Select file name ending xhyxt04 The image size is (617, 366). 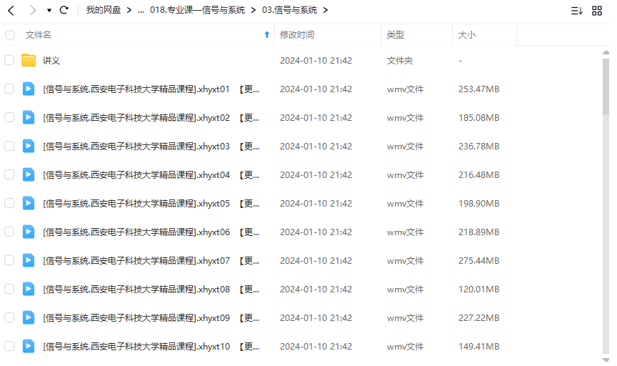[151, 175]
